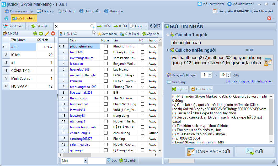Viewport: 278px width, 166px height.
Task: Edit the group using the pencil icon
Action: click(x=47, y=34)
